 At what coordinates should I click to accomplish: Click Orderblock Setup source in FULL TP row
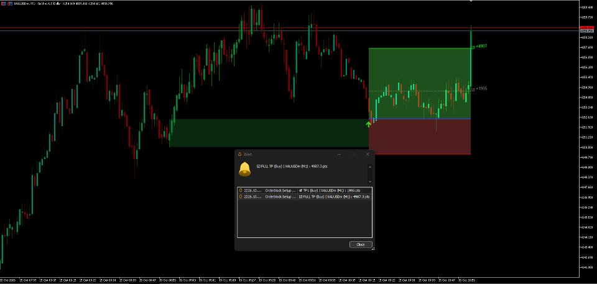point(280,197)
